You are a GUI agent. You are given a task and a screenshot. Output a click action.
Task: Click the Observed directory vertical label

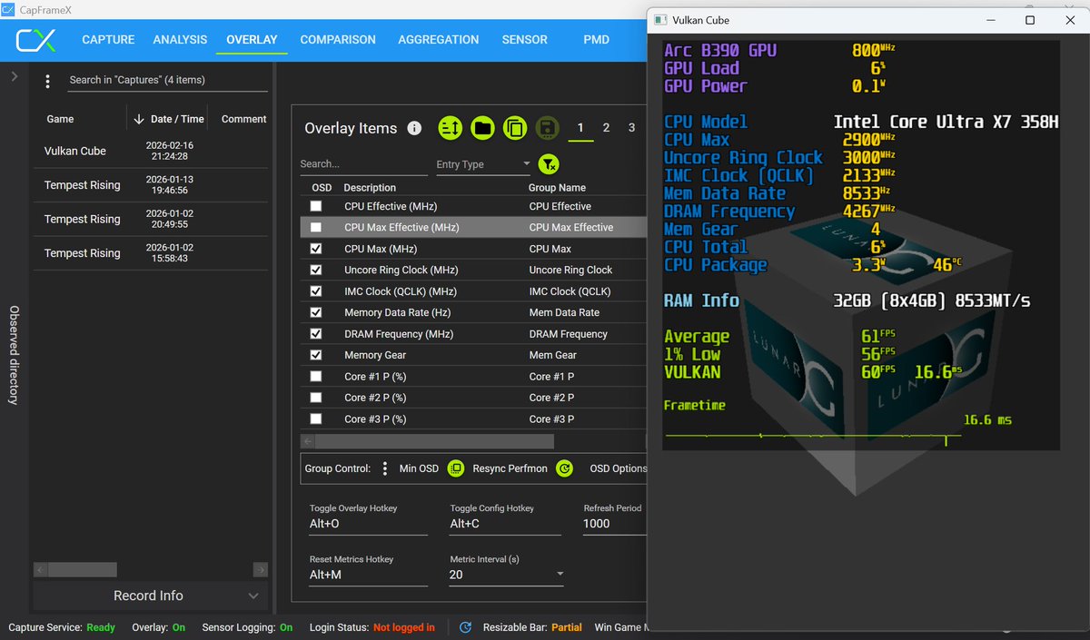pyautogui.click(x=15, y=355)
